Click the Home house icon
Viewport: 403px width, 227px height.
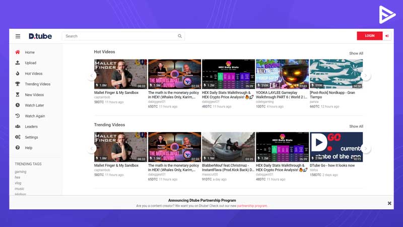(x=18, y=52)
